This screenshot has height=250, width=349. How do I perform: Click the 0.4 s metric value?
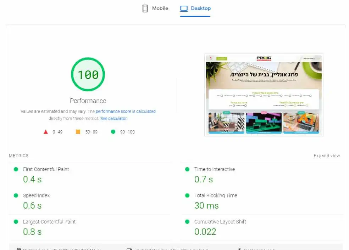32,179
